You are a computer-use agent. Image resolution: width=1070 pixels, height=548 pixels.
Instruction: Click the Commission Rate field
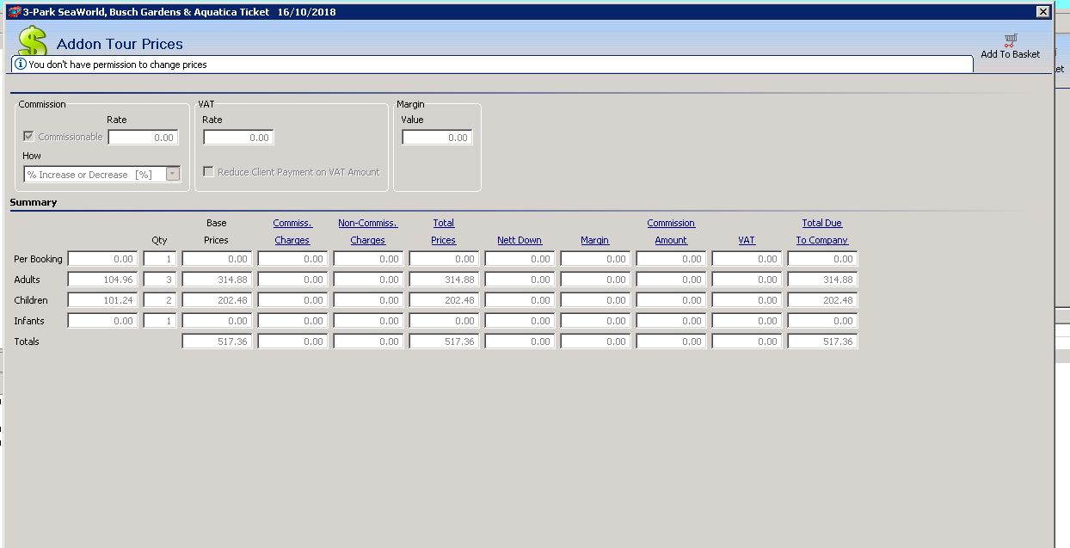coord(143,138)
